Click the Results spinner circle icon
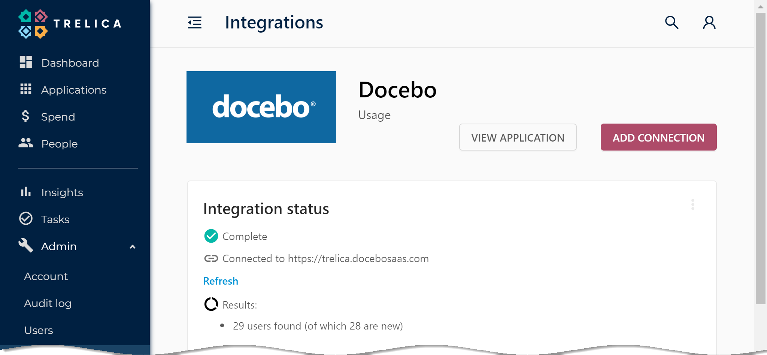Screen dimensions: 767x355 (x=211, y=304)
